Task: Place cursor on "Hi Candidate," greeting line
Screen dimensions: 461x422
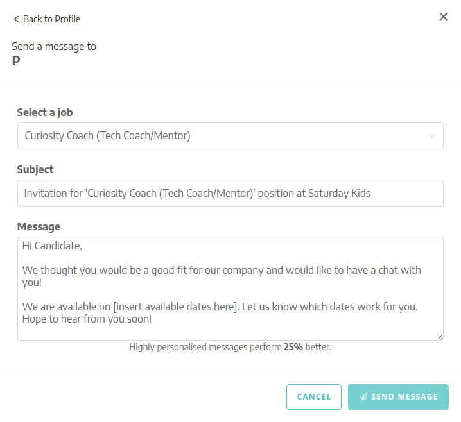Action: 53,246
